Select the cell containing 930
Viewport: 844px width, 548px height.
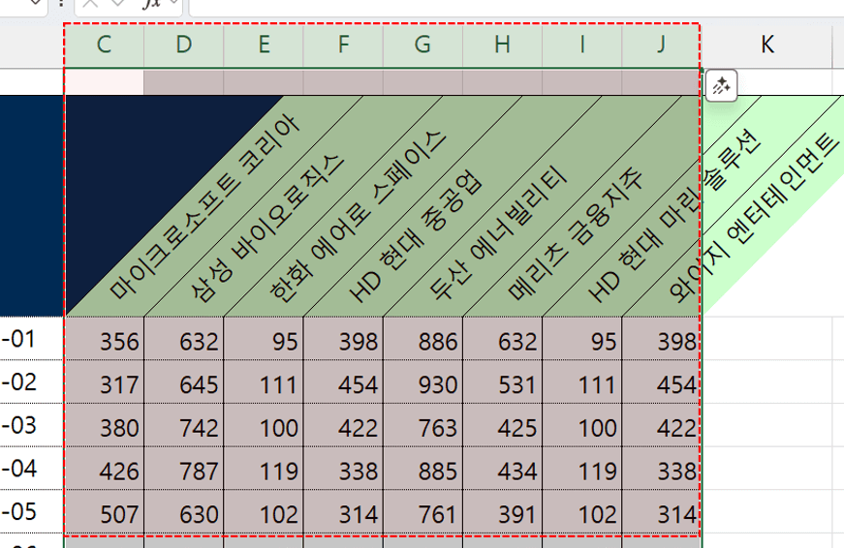[x=423, y=381]
